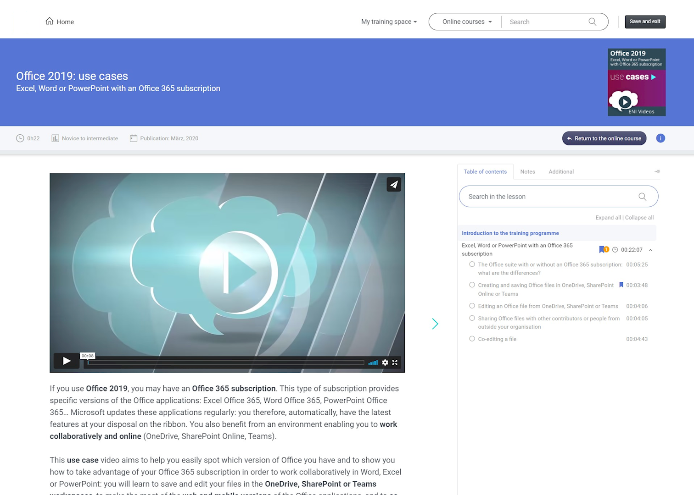The image size is (694, 495).
Task: Open lesson 'Creating and saving Office files in OneDrive'
Action: 546,290
